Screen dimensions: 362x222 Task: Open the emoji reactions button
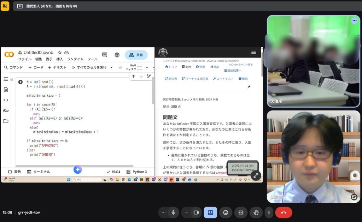[226, 212]
